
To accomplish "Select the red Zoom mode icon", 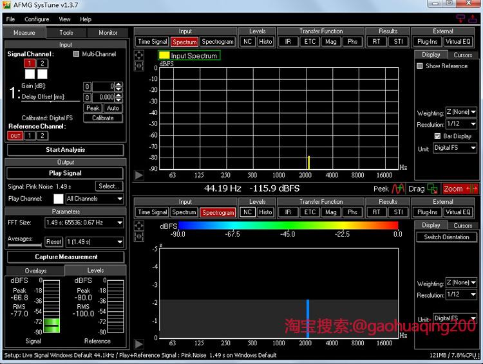I will tap(471, 188).
